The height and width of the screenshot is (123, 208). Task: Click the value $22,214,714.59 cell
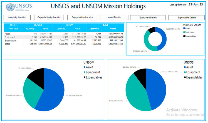46,34
